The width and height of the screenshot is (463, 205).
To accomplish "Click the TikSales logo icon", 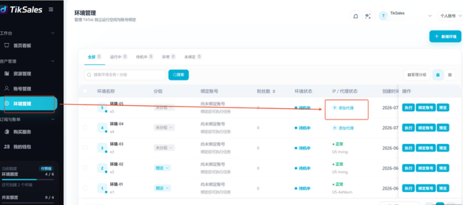I will (x=3, y=10).
